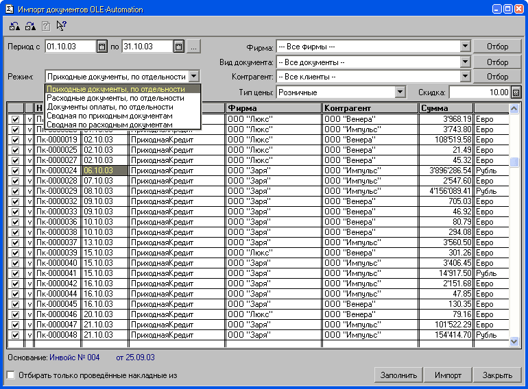Viewport: 528px width, 389px height.
Task: Select the cell Пк-0000029
Action: pos(57,191)
